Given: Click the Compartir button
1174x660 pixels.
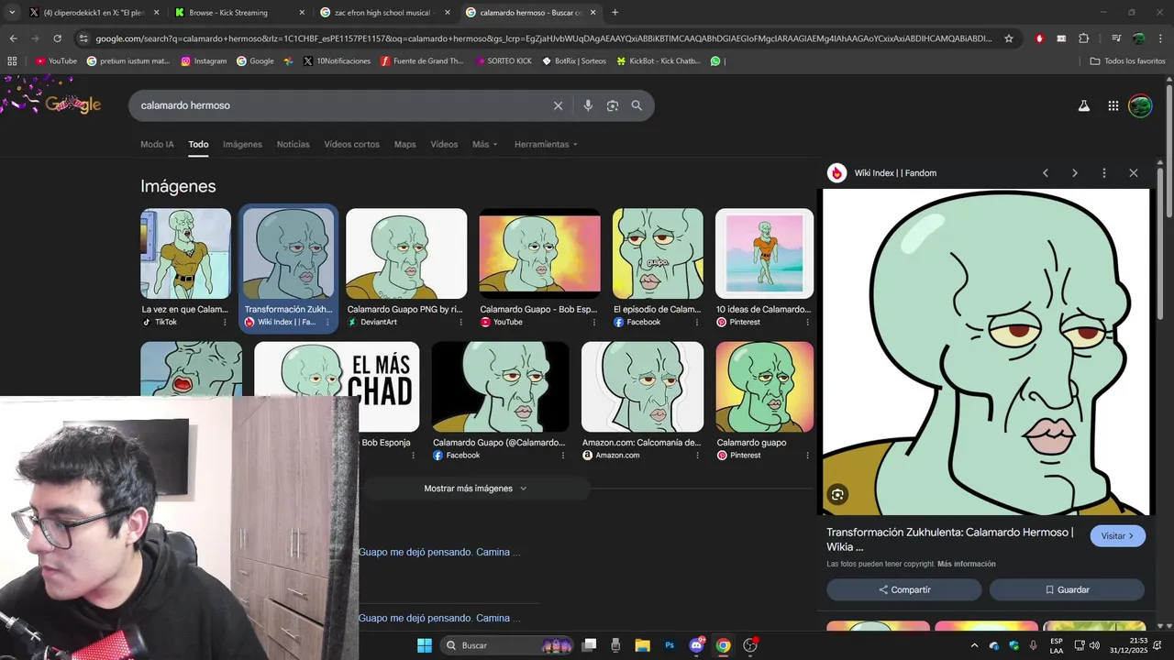Looking at the screenshot, I should (904, 589).
